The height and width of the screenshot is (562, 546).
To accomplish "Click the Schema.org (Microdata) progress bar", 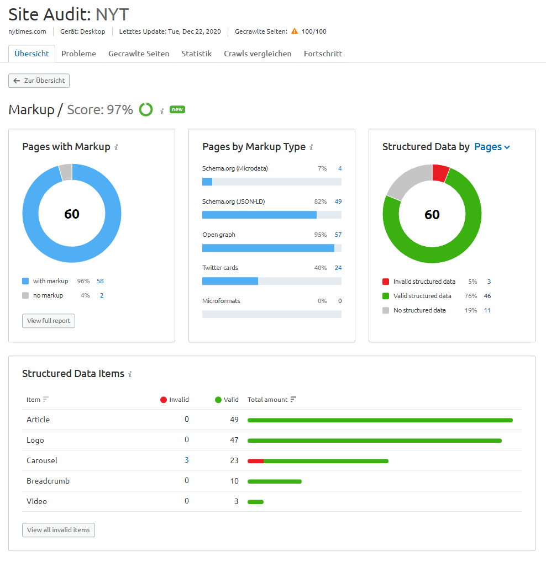I will click(x=272, y=182).
